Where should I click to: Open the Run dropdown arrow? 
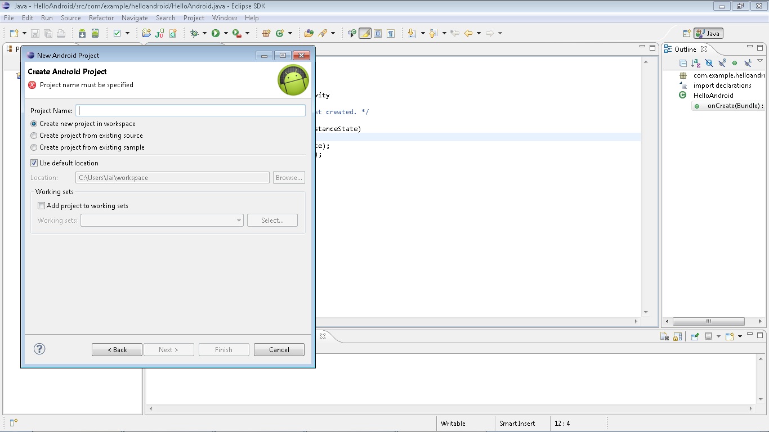pos(226,33)
